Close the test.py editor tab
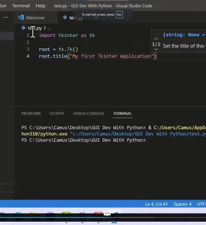The height and width of the screenshot is (225, 206). click(96, 18)
